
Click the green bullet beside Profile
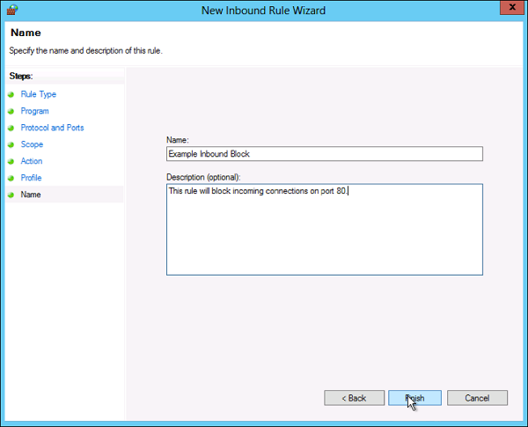pyautogui.click(x=11, y=178)
